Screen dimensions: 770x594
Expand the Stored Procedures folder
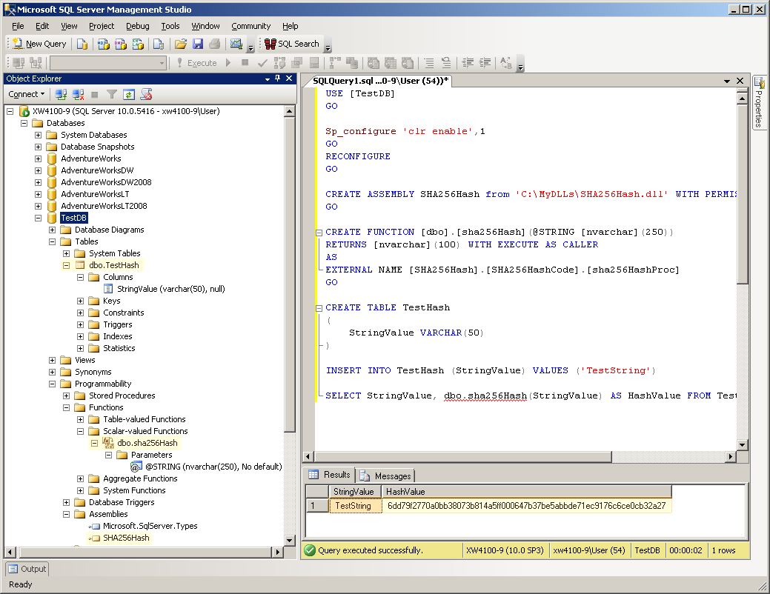(x=67, y=396)
